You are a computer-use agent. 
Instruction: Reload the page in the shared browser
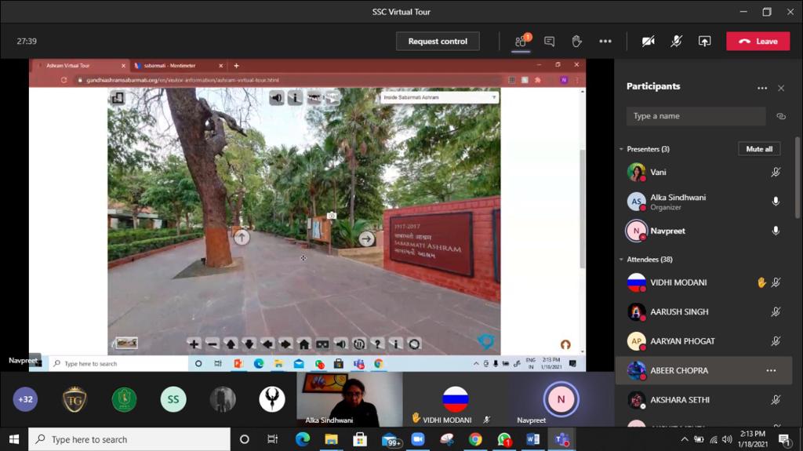point(64,80)
